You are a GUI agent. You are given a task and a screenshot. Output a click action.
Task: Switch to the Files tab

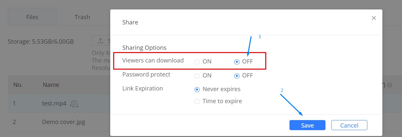32,17
